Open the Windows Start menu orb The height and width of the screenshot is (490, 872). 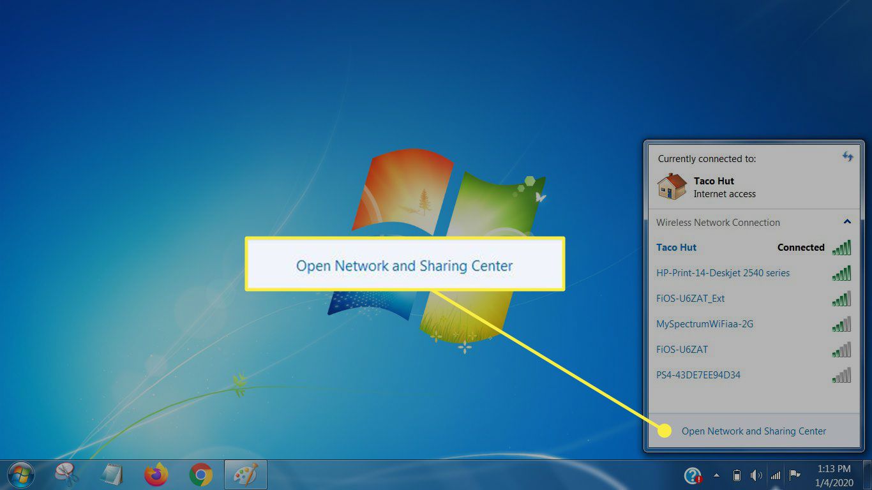click(x=20, y=475)
